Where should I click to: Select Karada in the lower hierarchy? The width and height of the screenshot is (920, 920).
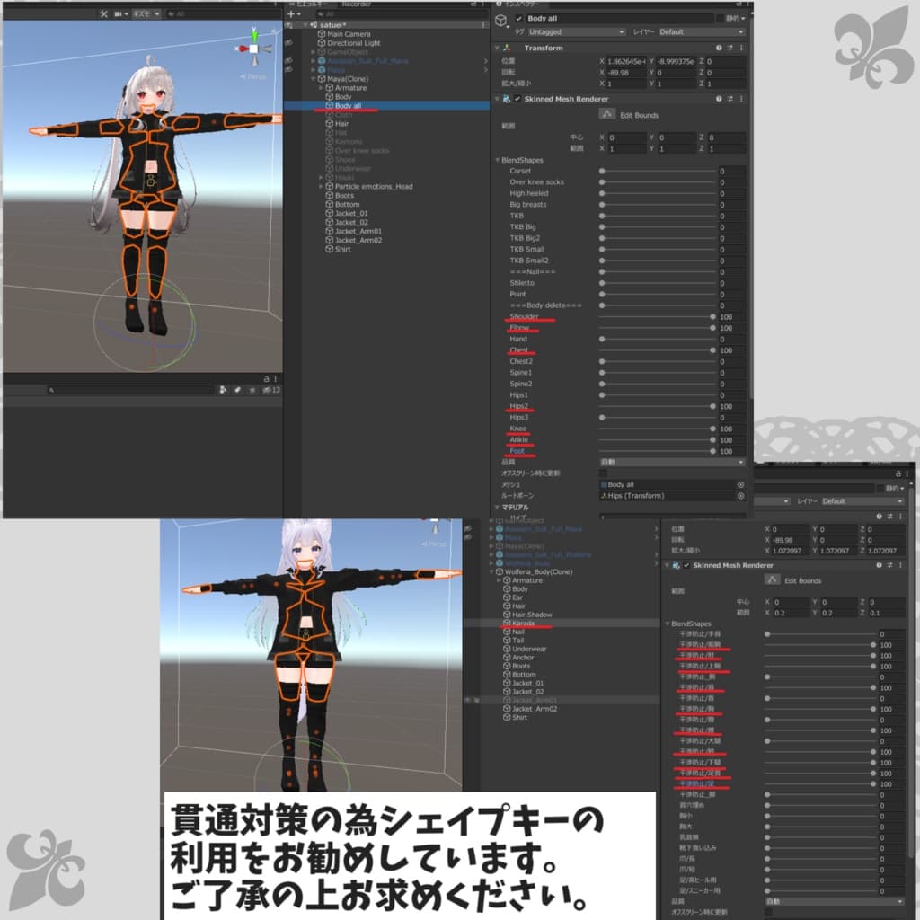click(523, 624)
